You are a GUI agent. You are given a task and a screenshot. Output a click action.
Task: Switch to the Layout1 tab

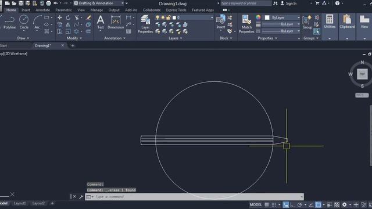click(x=20, y=203)
